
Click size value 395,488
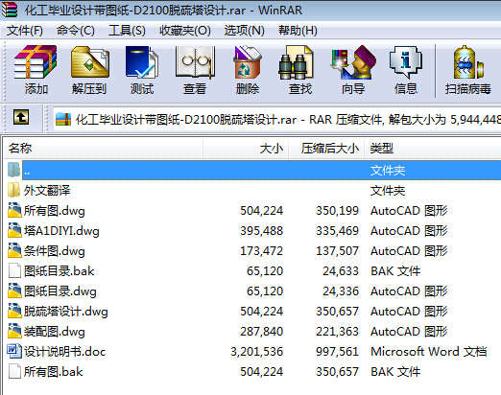pos(262,231)
